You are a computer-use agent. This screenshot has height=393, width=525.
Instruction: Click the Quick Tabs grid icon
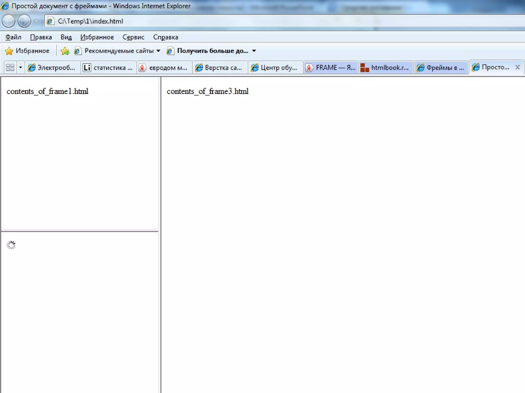(x=10, y=68)
